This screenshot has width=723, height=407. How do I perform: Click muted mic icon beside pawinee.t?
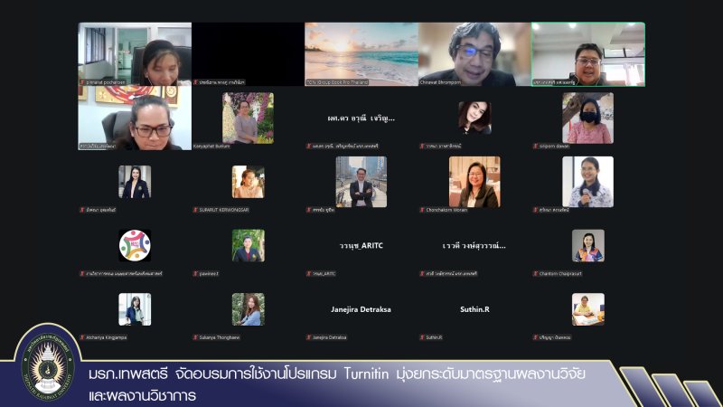click(195, 273)
